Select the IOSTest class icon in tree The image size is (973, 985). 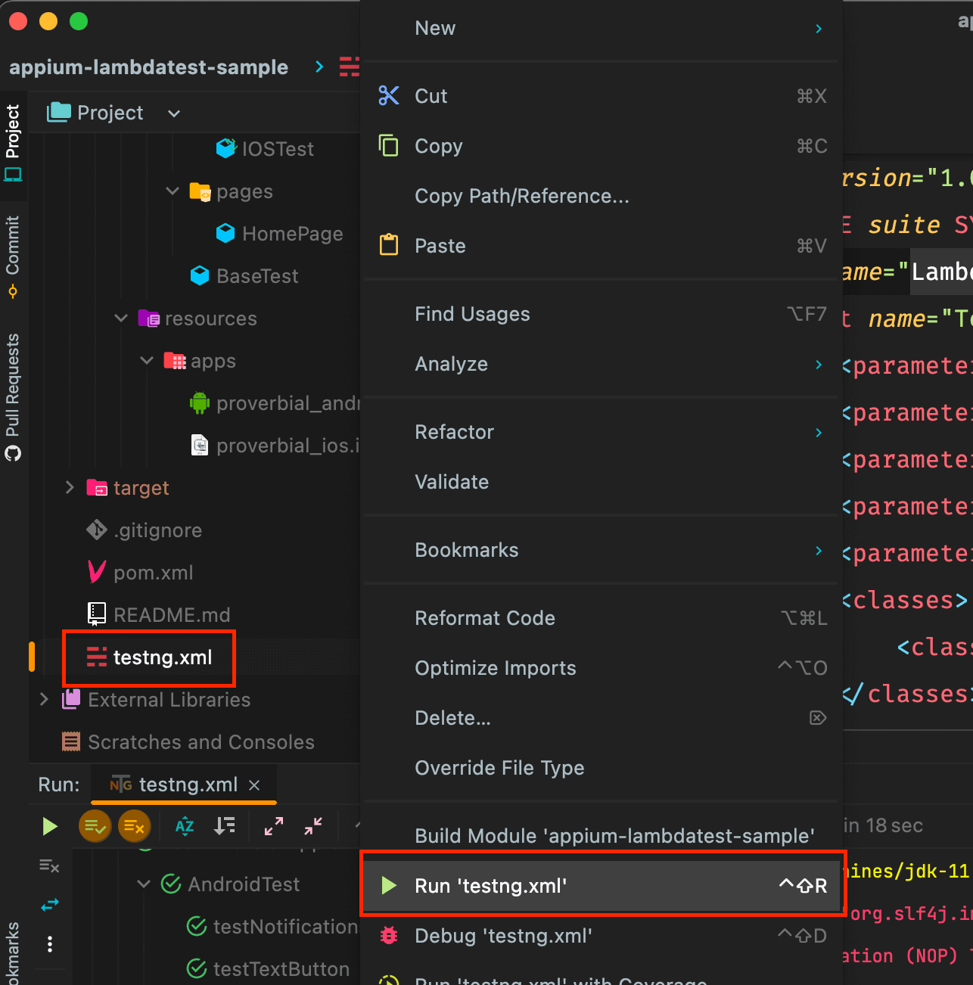click(225, 148)
